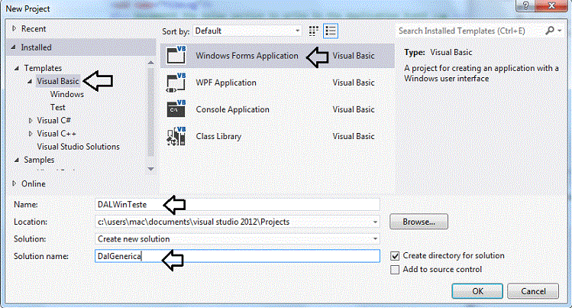The width and height of the screenshot is (572, 308).
Task: Toggle Create directory for solution checkbox
Action: pos(395,256)
